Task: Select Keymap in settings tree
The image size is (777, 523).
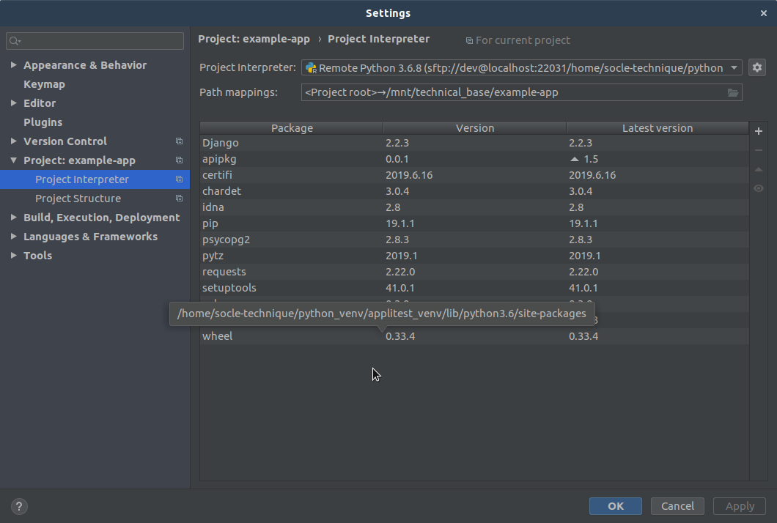Action: [44, 84]
